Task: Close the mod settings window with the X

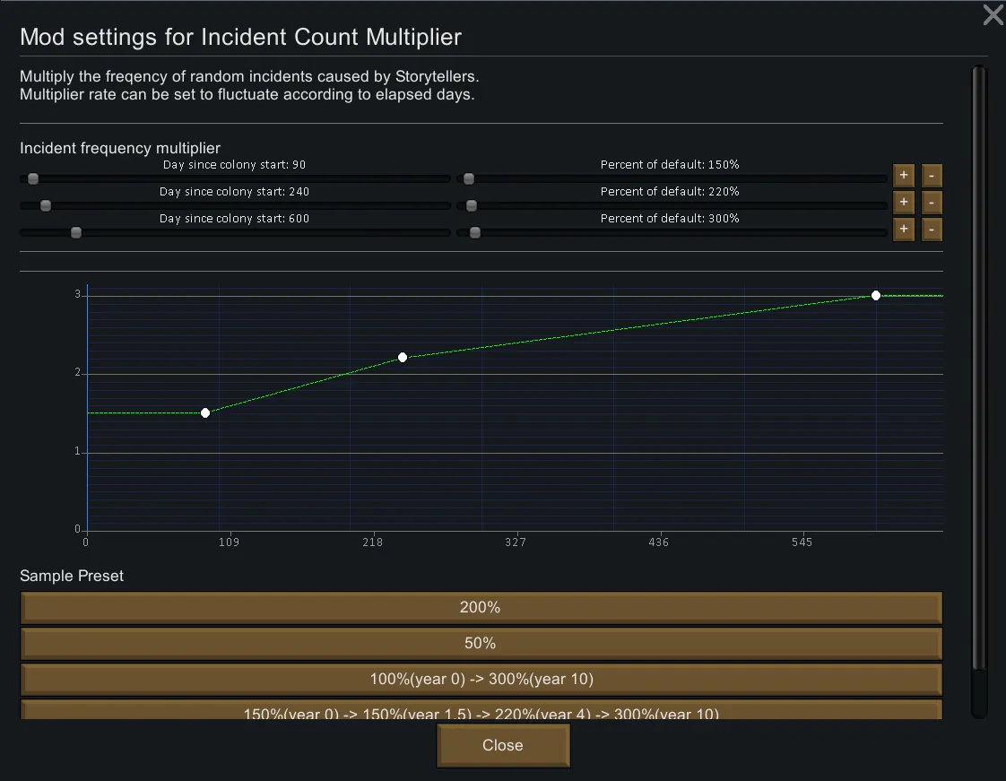Action: tap(993, 15)
